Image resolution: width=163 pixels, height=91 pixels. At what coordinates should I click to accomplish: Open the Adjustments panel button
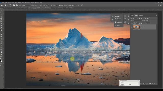tap(118, 22)
